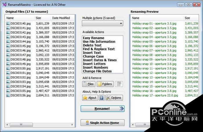Select file name DSC003151.jpg
Image resolution: width=203 pixels, height=132 pixels.
click(x=21, y=73)
